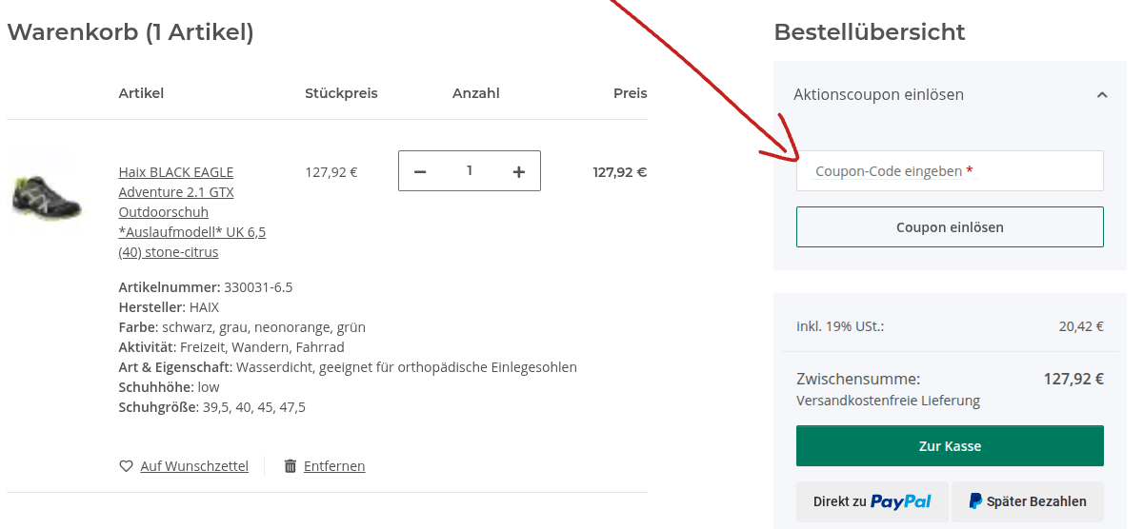Click the Entfernen link
This screenshot has height=529, width=1143.
(334, 466)
